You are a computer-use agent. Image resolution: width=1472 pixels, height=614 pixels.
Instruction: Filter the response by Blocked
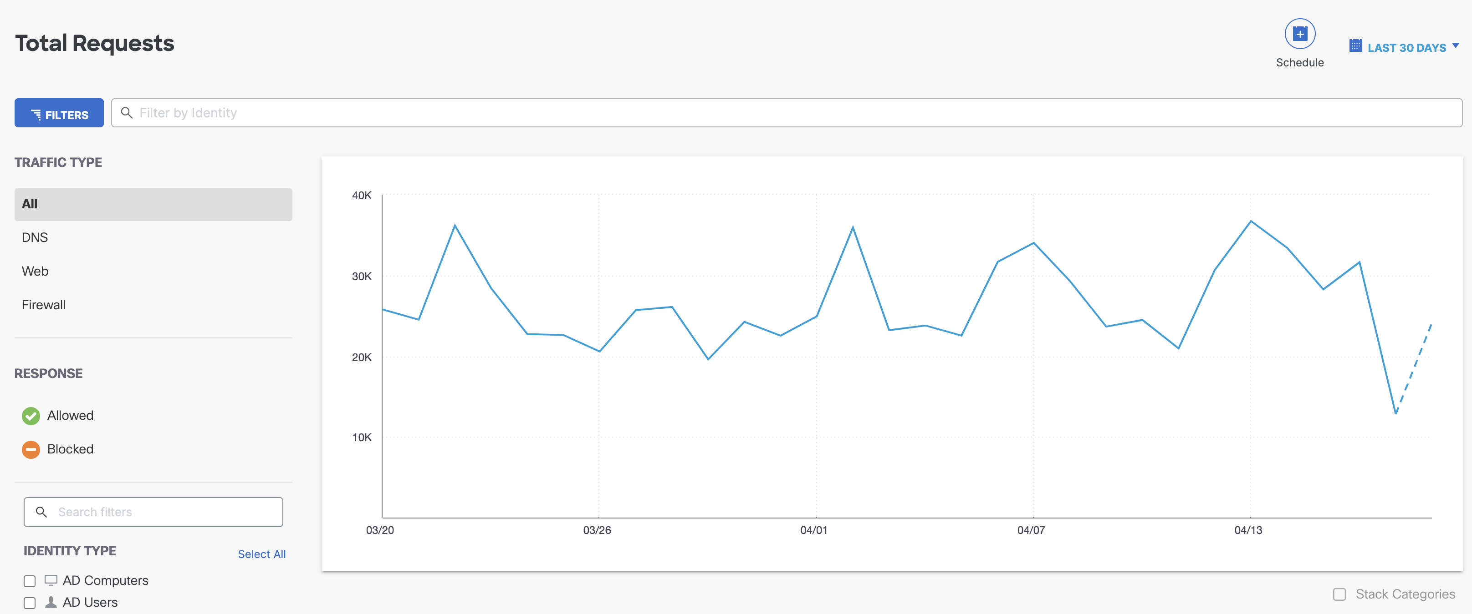pyautogui.click(x=70, y=449)
